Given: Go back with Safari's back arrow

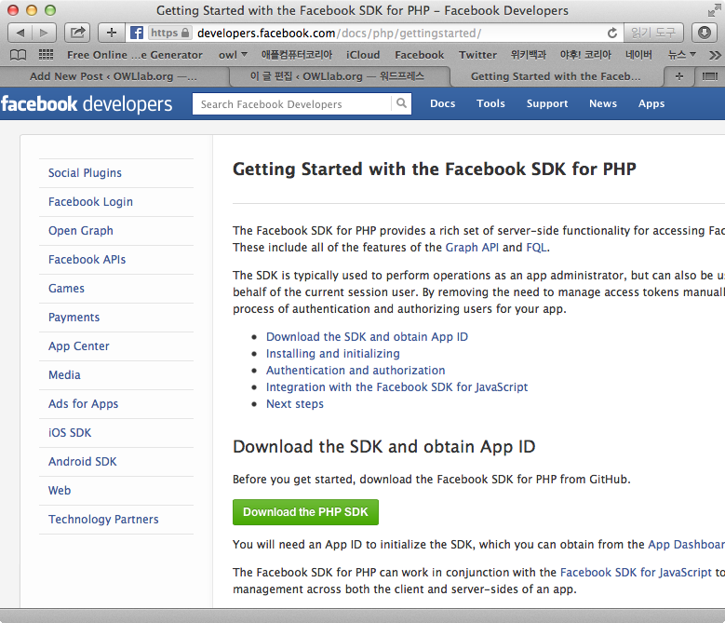Looking at the screenshot, I should [x=20, y=33].
